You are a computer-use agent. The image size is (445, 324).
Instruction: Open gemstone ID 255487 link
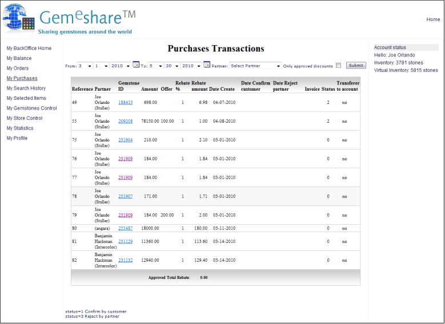[125, 228]
